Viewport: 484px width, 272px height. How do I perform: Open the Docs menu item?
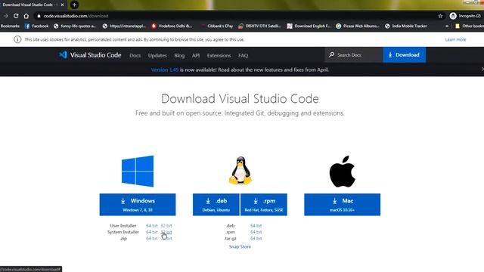(135, 55)
